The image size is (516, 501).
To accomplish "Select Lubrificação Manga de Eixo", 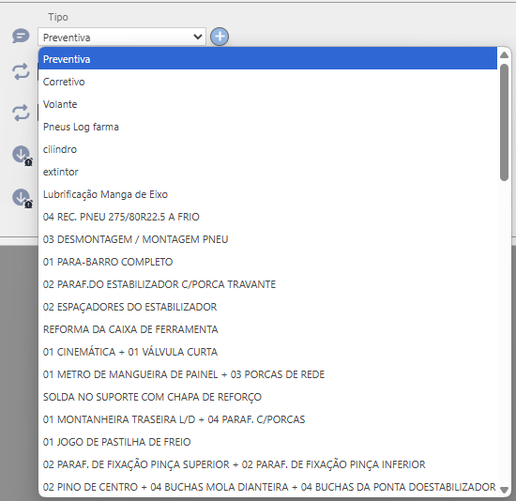I will point(267,194).
